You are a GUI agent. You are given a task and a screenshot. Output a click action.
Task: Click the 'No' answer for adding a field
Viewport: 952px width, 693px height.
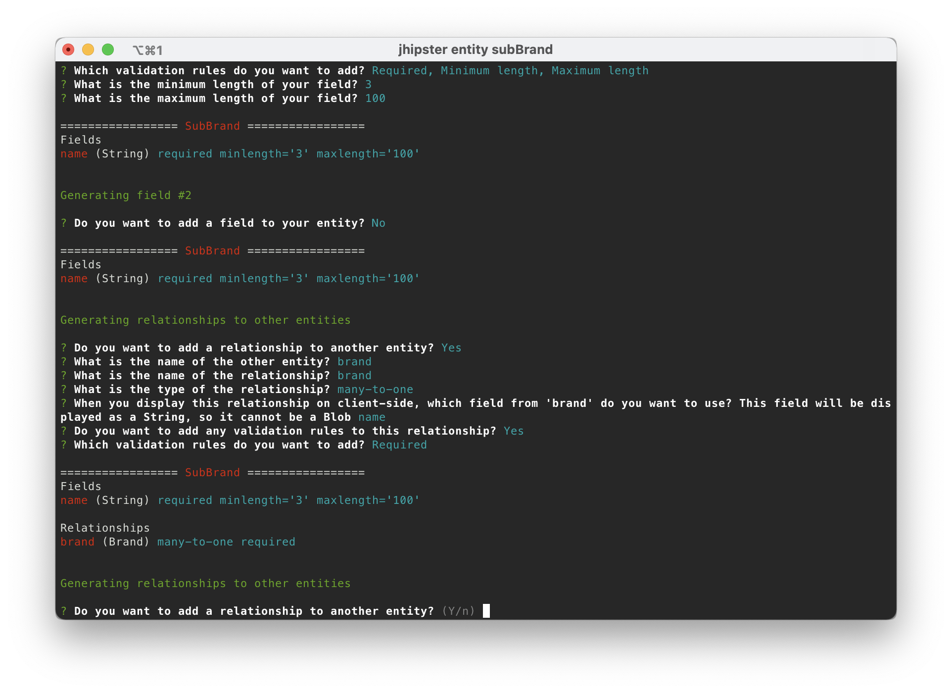point(379,223)
